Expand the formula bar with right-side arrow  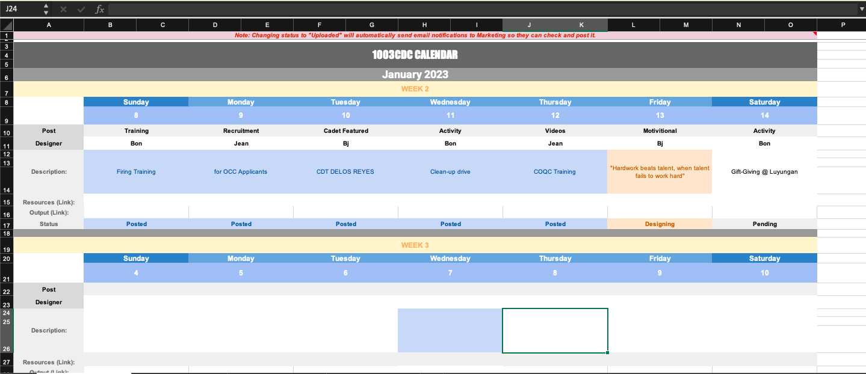[x=861, y=10]
